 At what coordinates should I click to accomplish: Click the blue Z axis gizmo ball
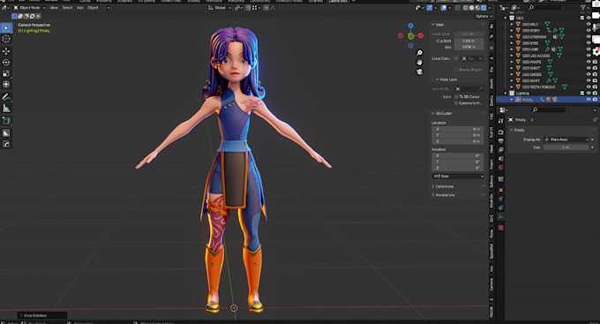click(x=410, y=26)
